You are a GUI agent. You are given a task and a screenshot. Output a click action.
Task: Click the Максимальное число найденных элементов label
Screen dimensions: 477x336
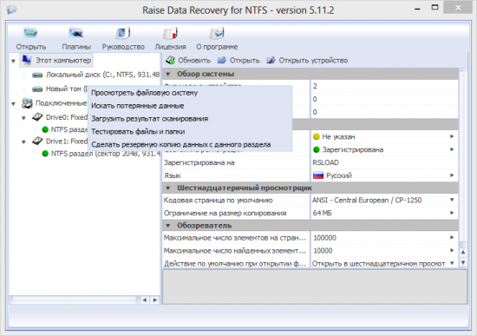coord(235,251)
